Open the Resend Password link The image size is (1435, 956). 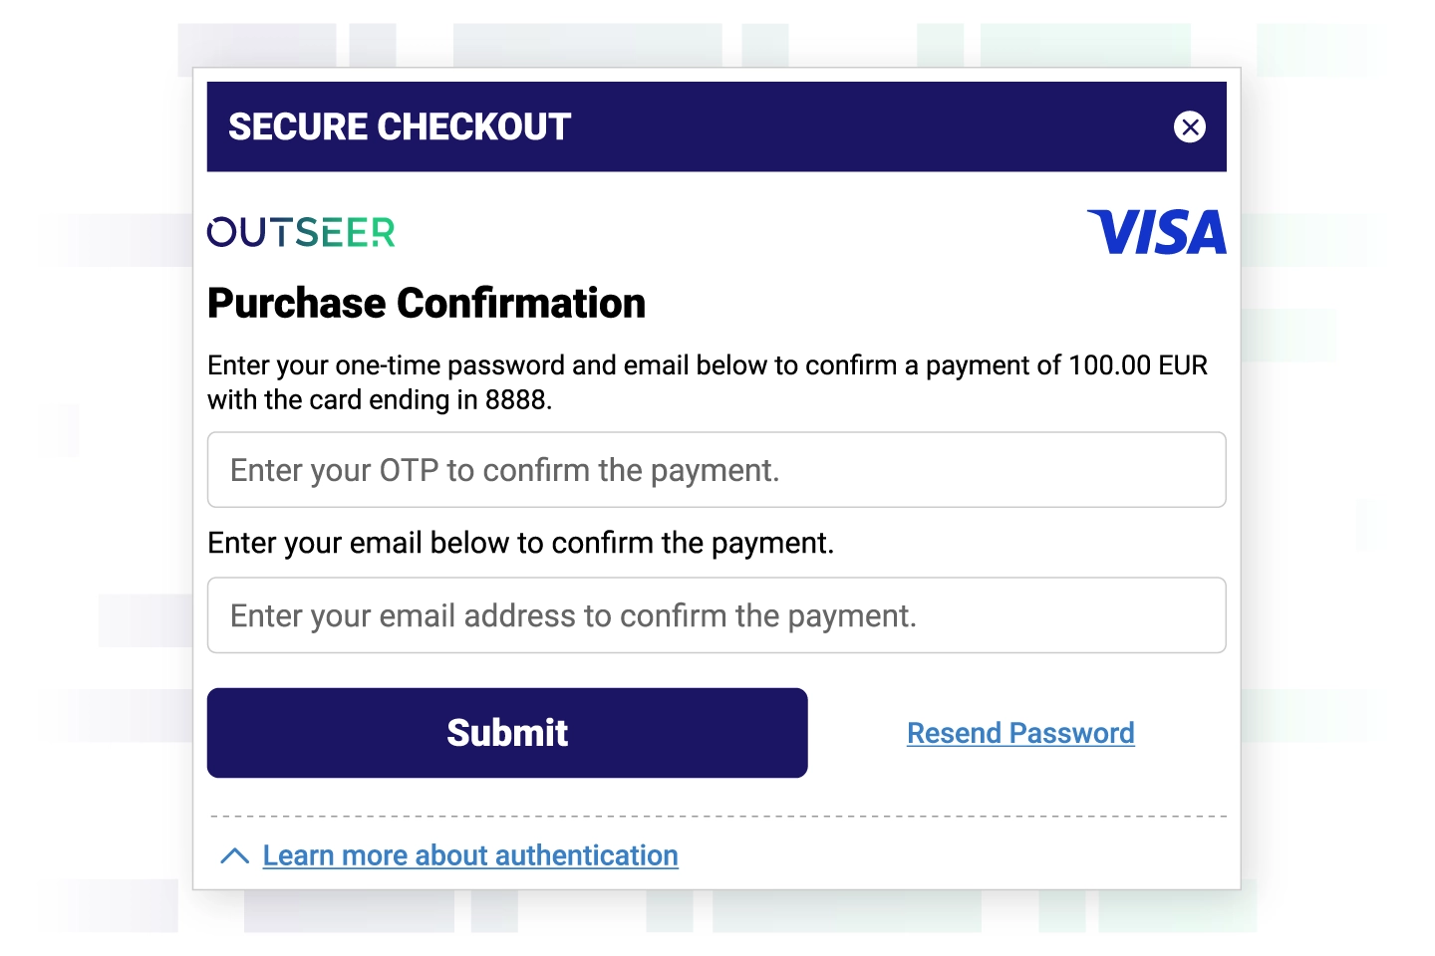1019,733
